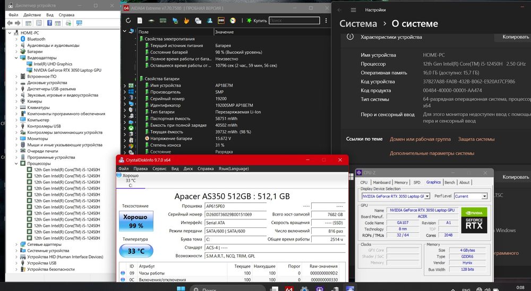Click the Система breadcrumb in Settings
The width and height of the screenshot is (531, 291).
[358, 24]
